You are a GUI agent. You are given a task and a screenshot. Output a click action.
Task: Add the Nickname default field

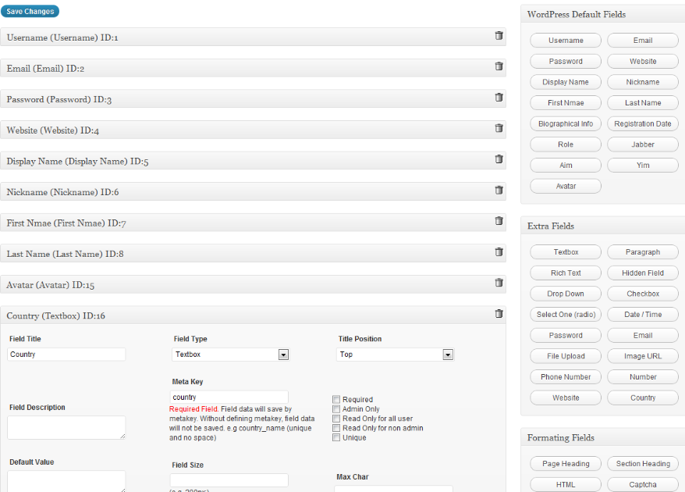pyautogui.click(x=643, y=82)
